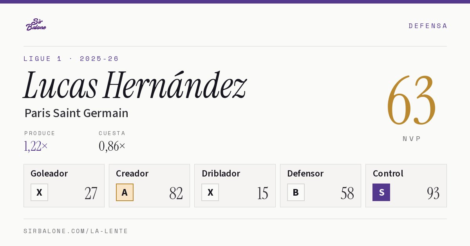Screen dimensions: 470x246
Task: Click the 0,86× cuesta value
Action: click(x=112, y=146)
